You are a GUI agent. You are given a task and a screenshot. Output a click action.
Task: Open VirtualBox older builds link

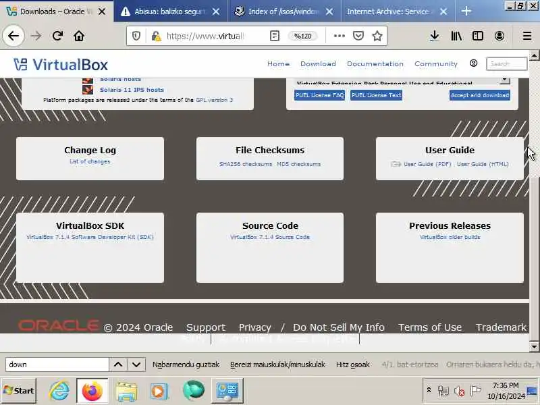click(x=450, y=237)
